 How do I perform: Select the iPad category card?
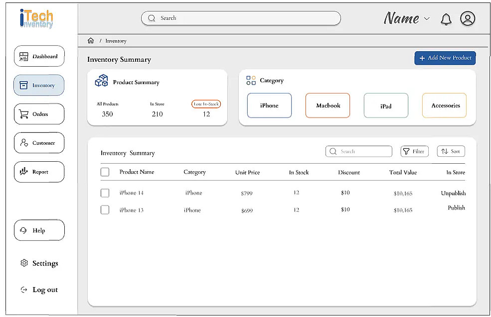tap(386, 106)
